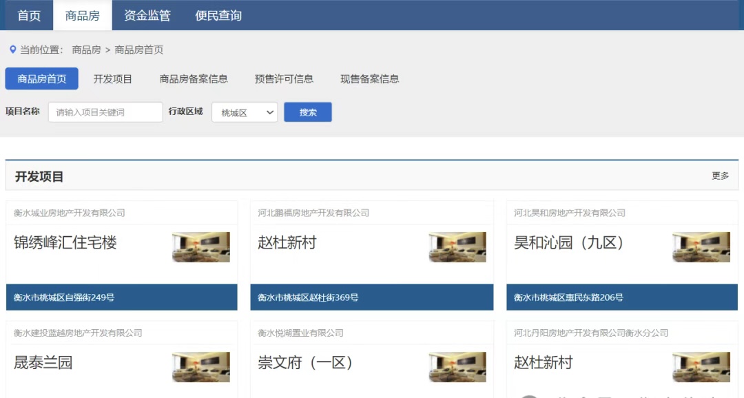Click the 商品房 breadcrumb link
744x398 pixels.
coord(86,50)
